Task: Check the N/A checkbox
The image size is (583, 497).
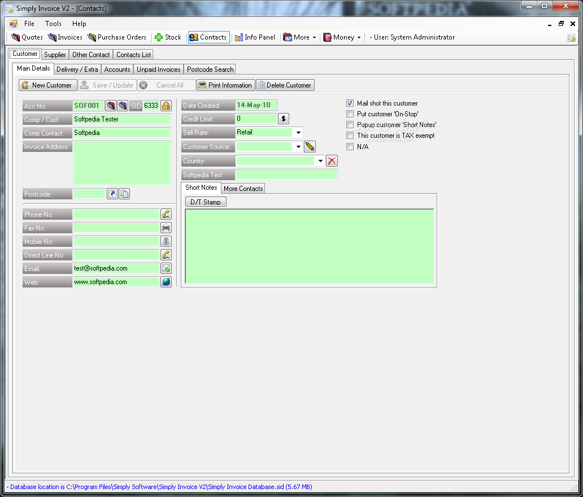Action: [350, 146]
